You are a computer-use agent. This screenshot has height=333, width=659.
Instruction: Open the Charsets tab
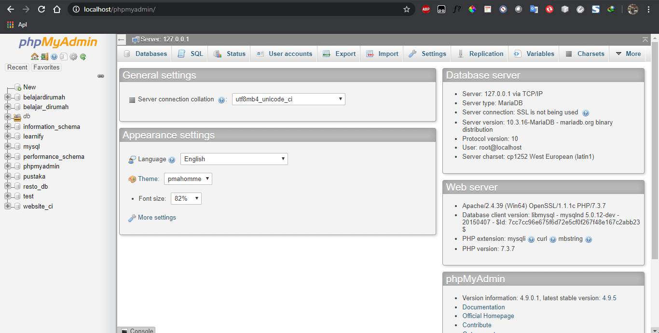pos(584,54)
